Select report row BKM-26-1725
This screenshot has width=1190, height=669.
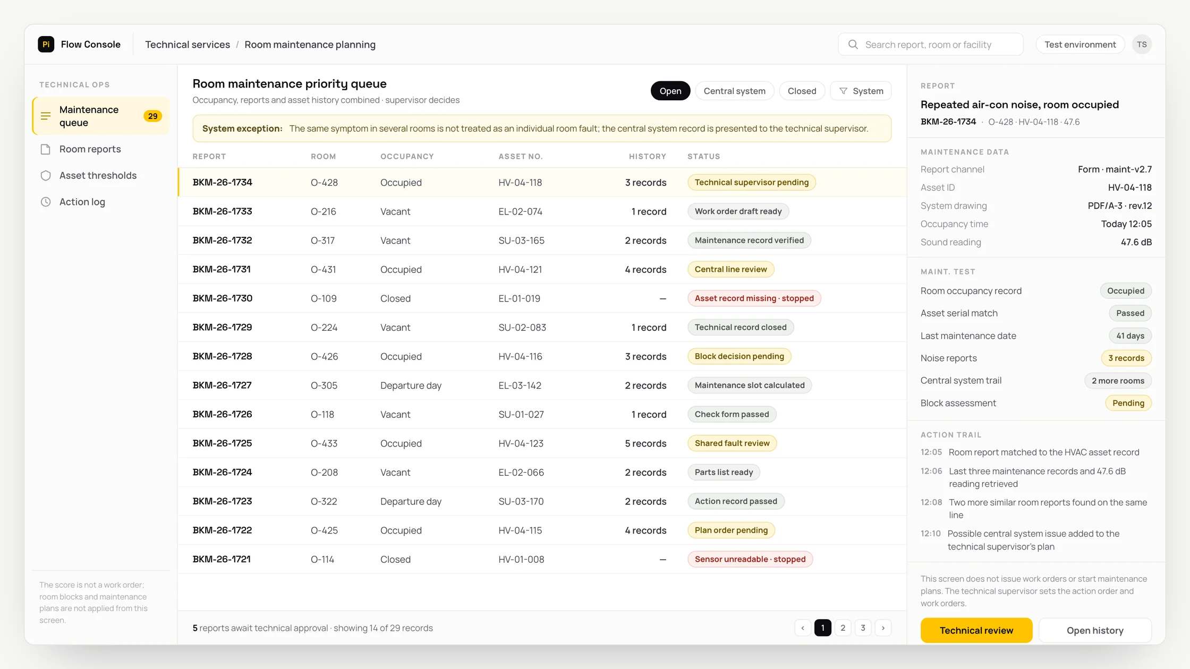pyautogui.click(x=542, y=443)
